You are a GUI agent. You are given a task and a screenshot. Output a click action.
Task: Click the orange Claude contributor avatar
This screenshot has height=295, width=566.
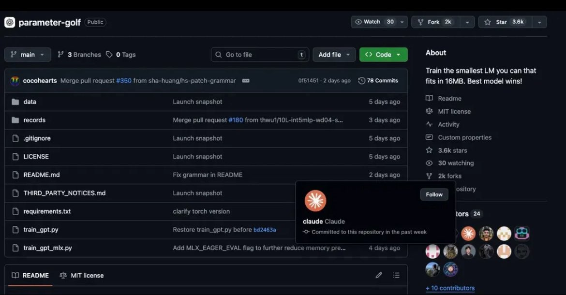click(x=468, y=234)
